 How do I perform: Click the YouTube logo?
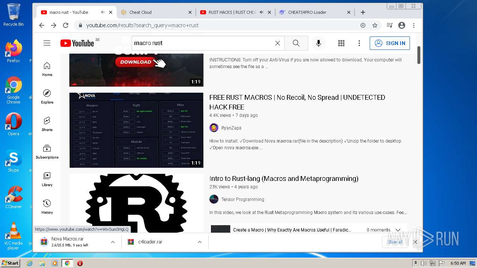click(77, 43)
